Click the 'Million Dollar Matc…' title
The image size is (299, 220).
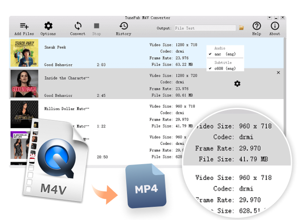(x=67, y=109)
